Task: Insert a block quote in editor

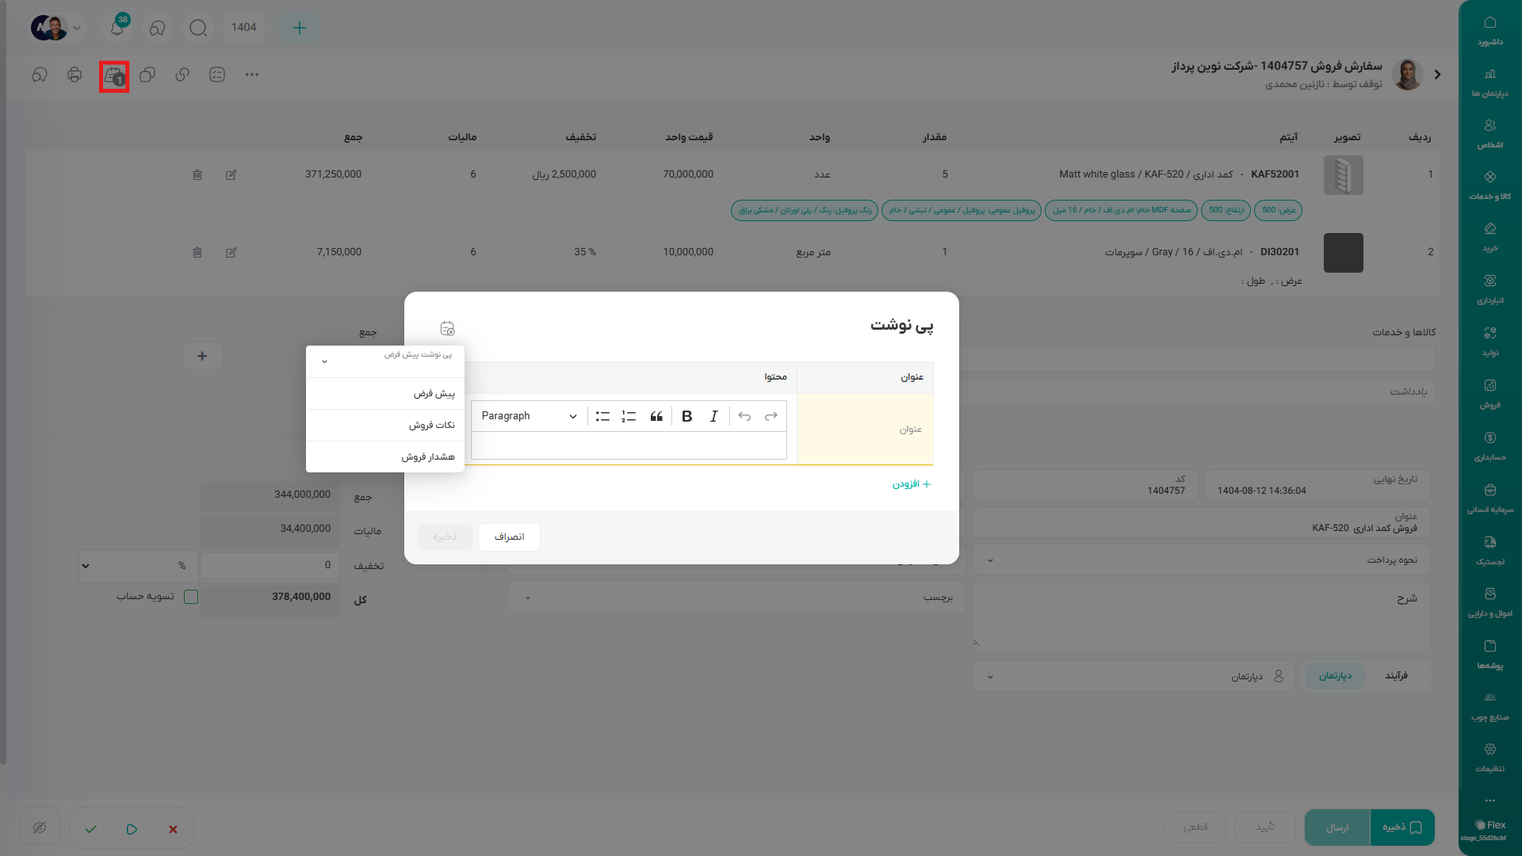Action: 656,416
